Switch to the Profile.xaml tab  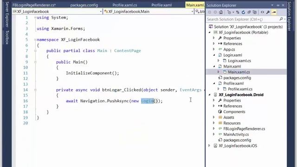point(161,5)
